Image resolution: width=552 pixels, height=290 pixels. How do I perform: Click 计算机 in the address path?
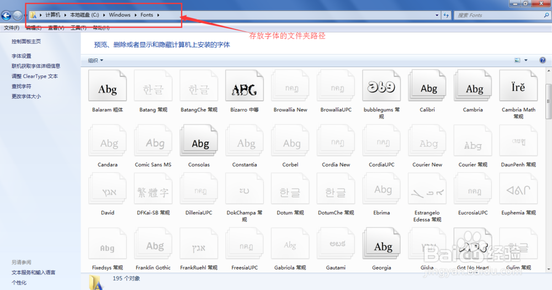coord(53,15)
